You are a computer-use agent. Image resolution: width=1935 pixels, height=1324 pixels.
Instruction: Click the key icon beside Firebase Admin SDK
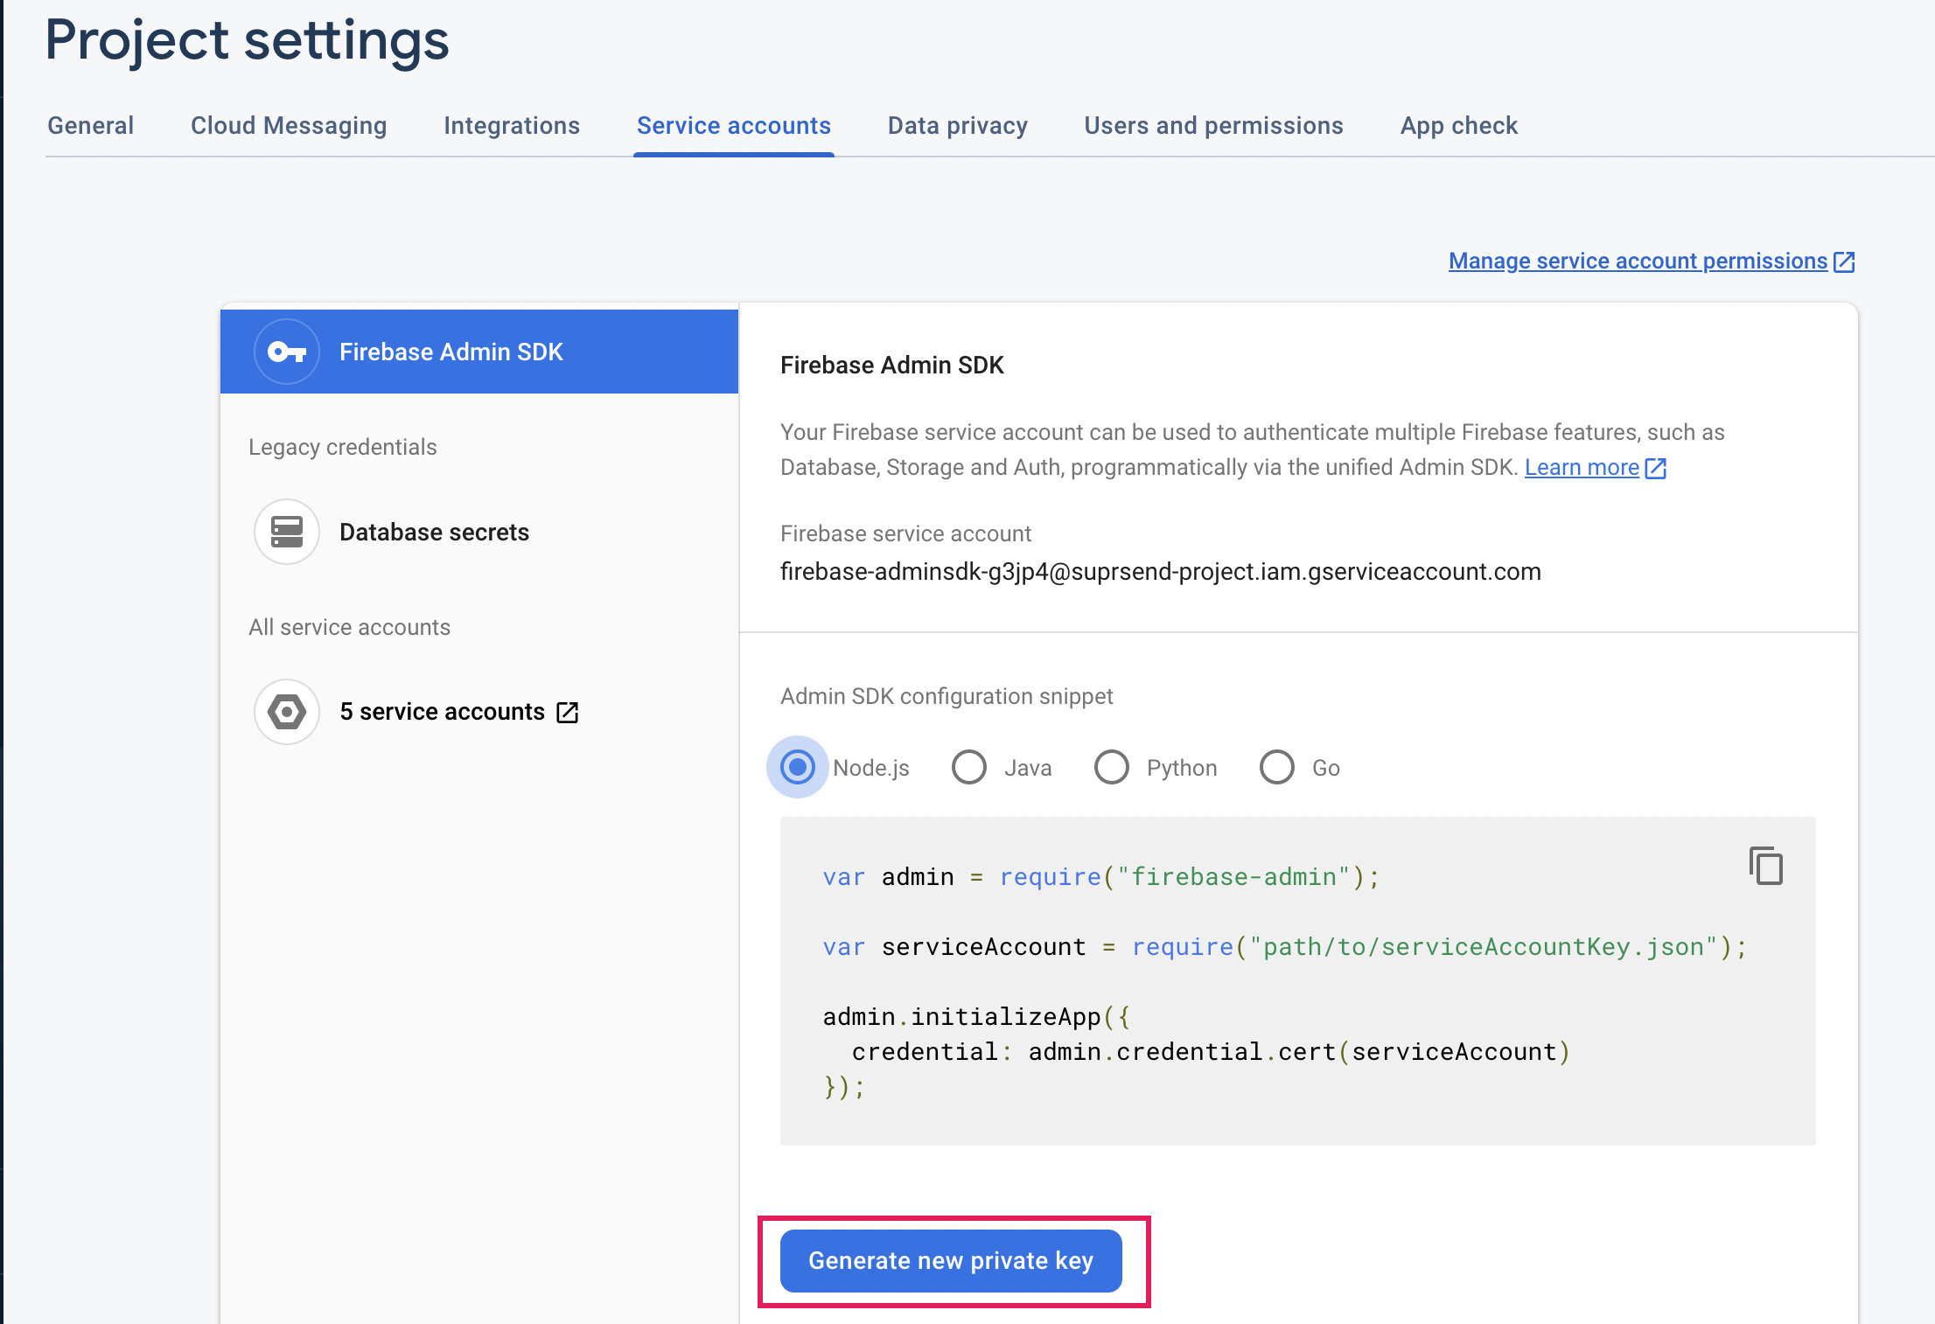pos(287,352)
